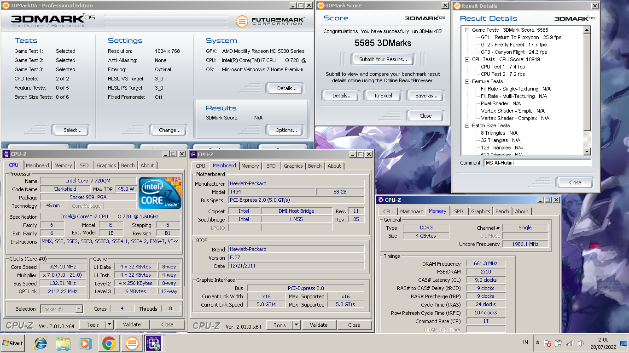Click Validate in CPU-Z CPU window
Viewport: 629px width, 353px height.
coord(132,325)
